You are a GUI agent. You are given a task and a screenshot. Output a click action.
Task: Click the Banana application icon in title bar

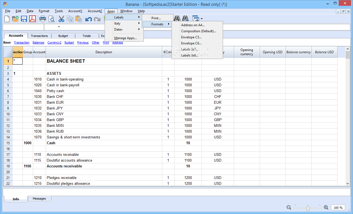(x=5, y=4)
